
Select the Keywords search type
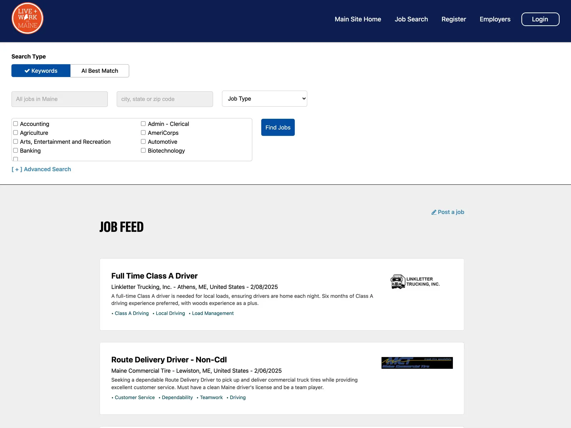point(41,71)
